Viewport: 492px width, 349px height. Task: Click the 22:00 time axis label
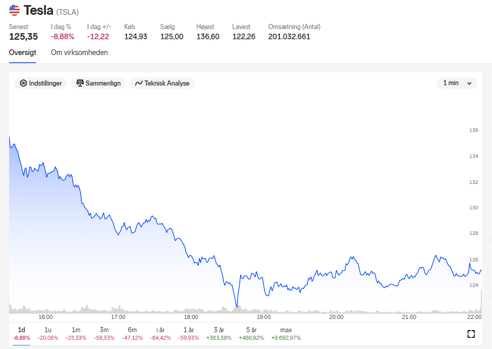tap(474, 317)
